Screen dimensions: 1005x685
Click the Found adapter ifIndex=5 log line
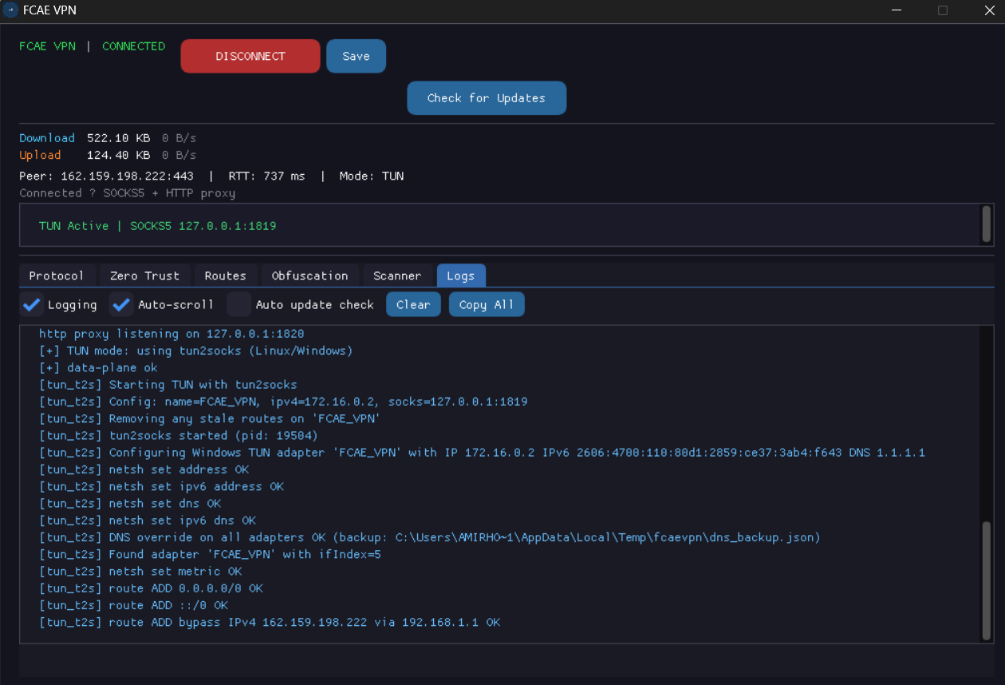[210, 554]
